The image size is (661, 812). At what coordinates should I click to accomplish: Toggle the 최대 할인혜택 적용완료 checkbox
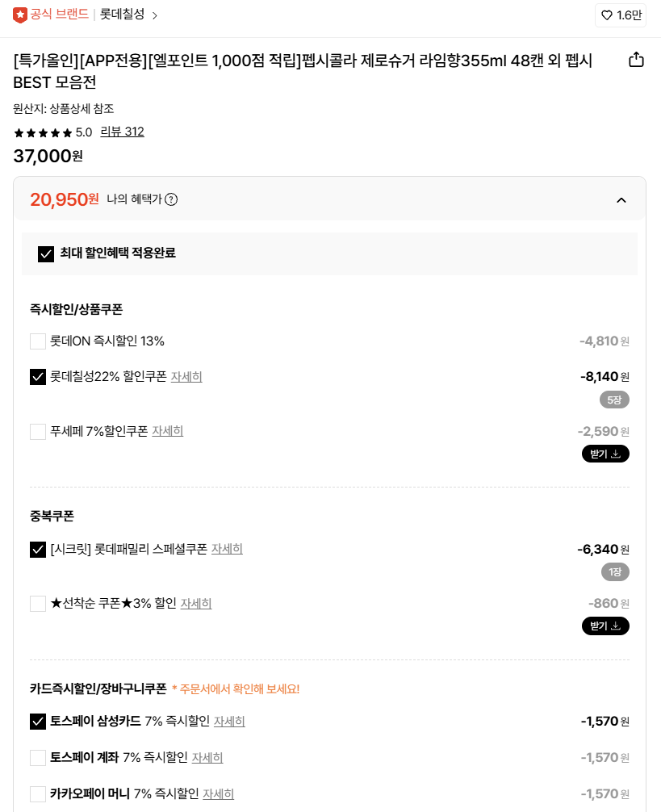[46, 253]
